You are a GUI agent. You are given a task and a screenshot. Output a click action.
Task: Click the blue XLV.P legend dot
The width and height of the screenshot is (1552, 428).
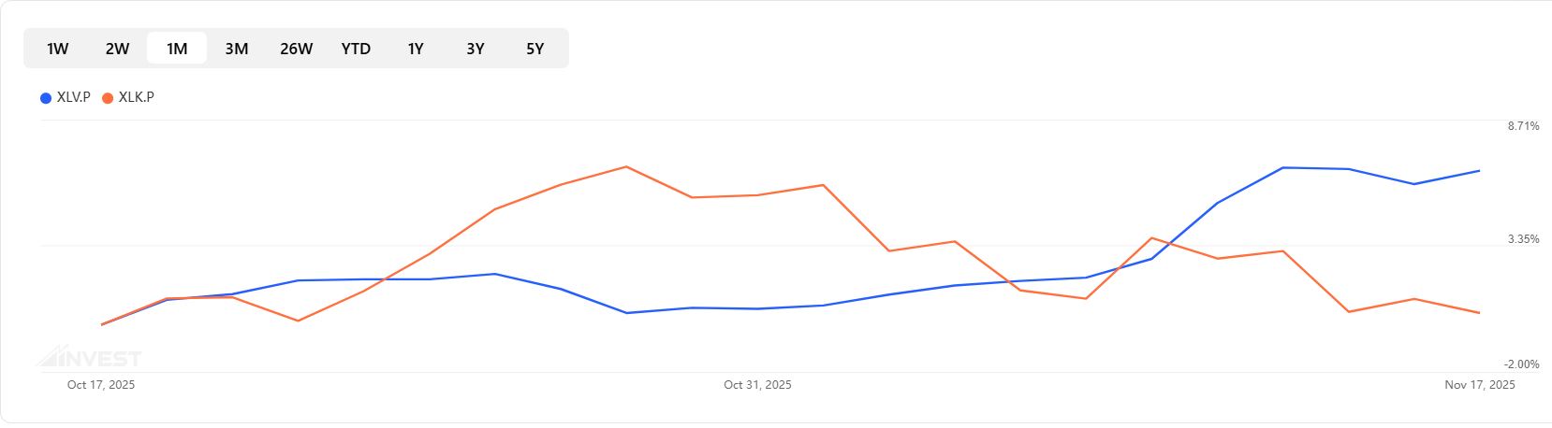click(46, 98)
